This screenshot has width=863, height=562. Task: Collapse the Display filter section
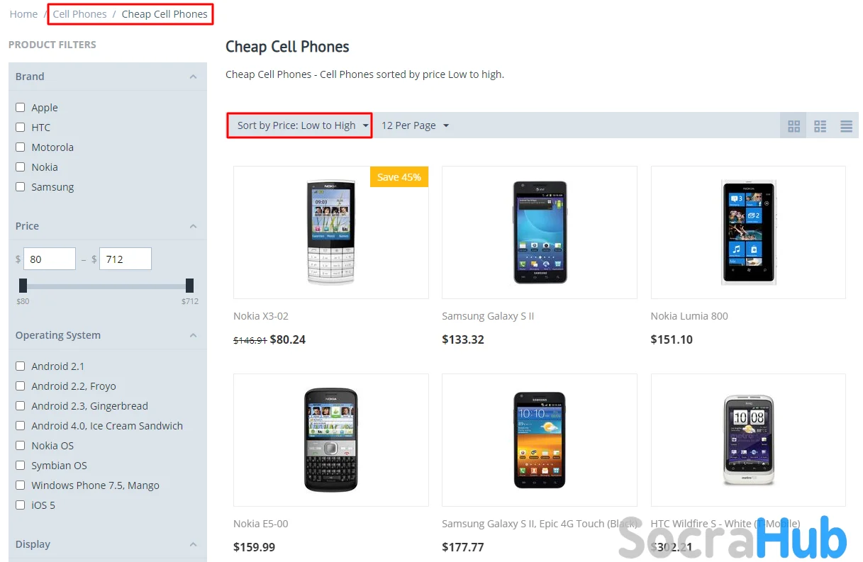(x=193, y=544)
